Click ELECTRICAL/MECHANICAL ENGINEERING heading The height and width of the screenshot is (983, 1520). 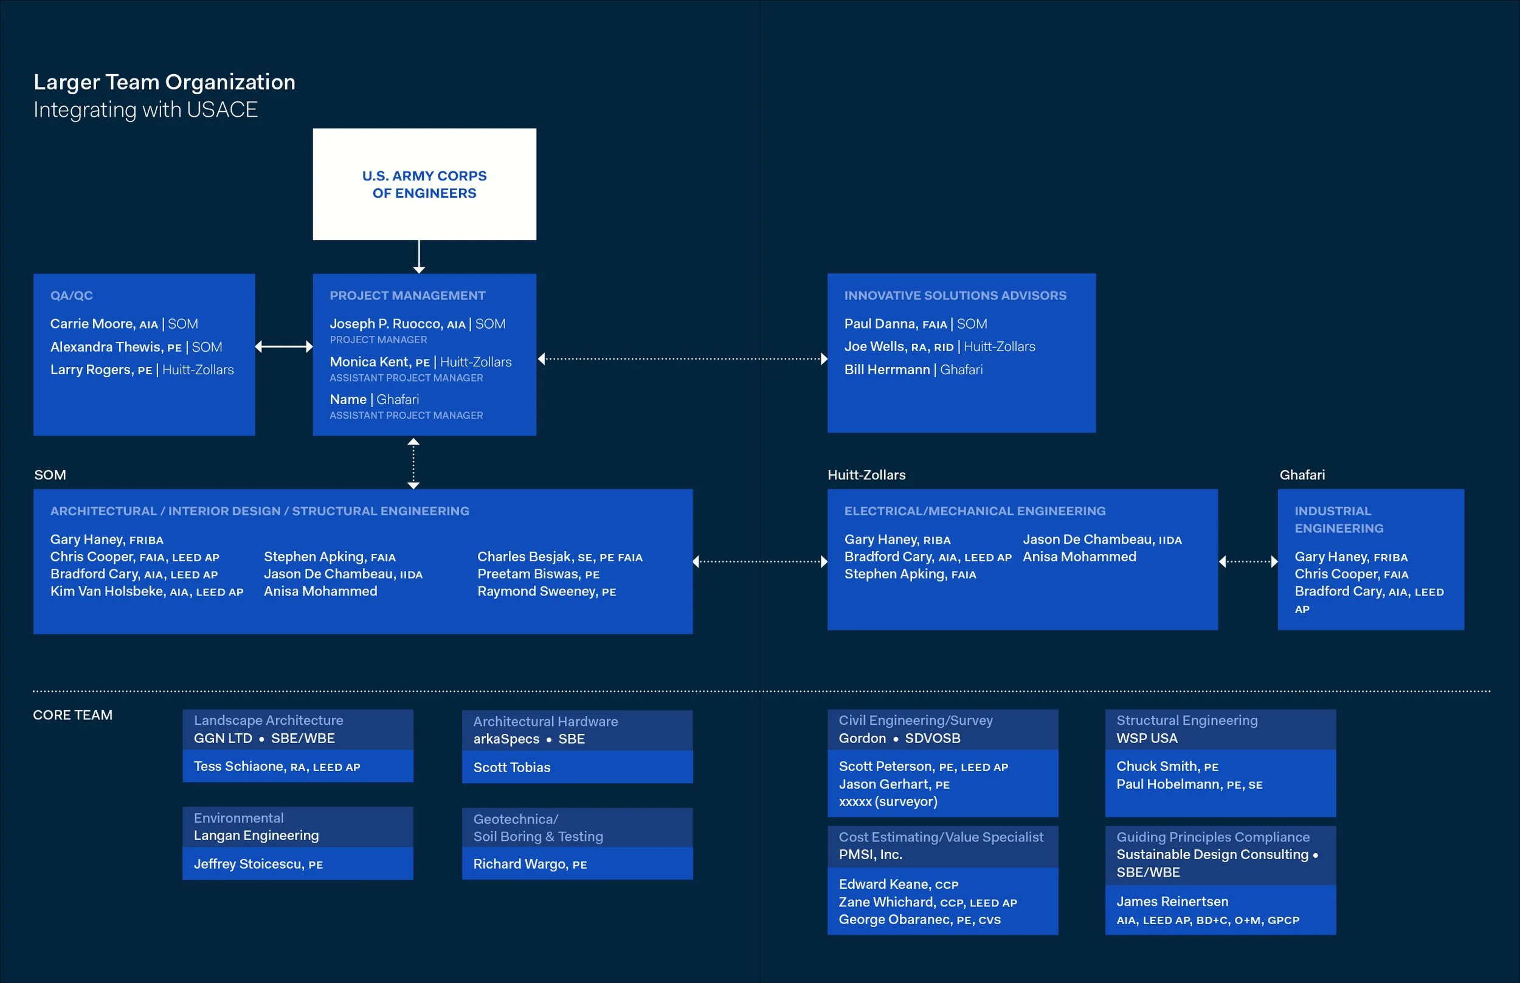(x=975, y=512)
